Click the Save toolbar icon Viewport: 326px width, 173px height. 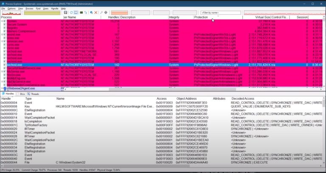pos(65,13)
